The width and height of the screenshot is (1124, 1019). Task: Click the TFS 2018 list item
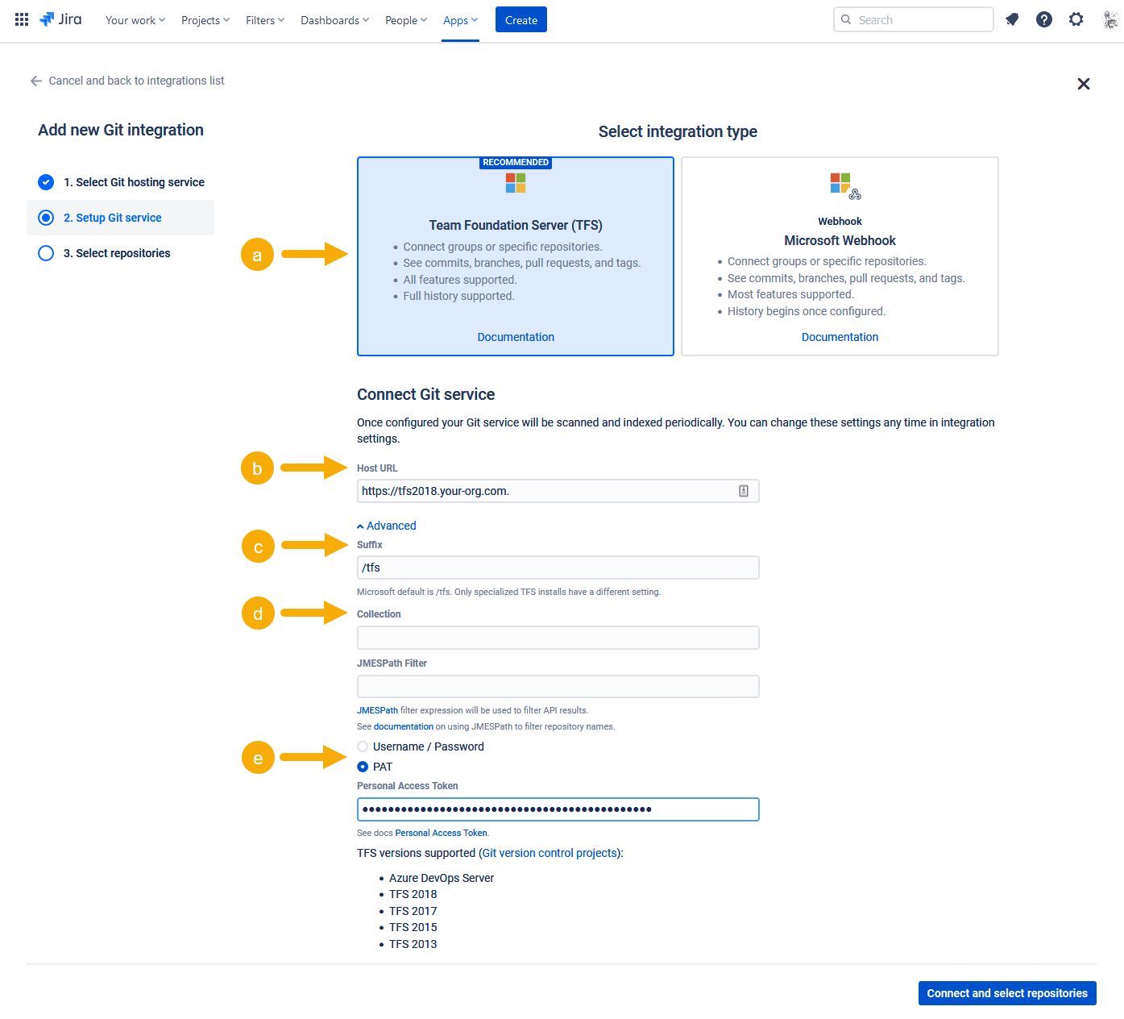coord(413,894)
